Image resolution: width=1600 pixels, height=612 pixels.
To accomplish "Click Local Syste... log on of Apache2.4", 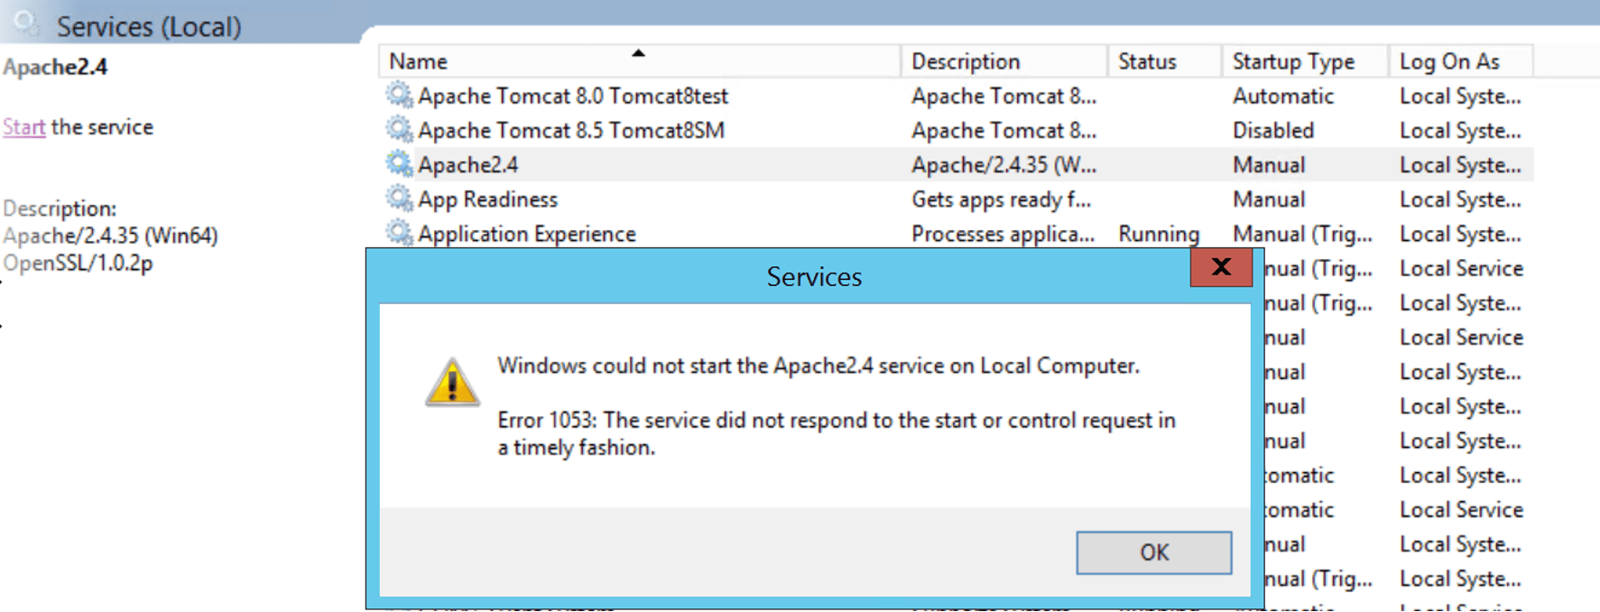I will pyautogui.click(x=1460, y=164).
